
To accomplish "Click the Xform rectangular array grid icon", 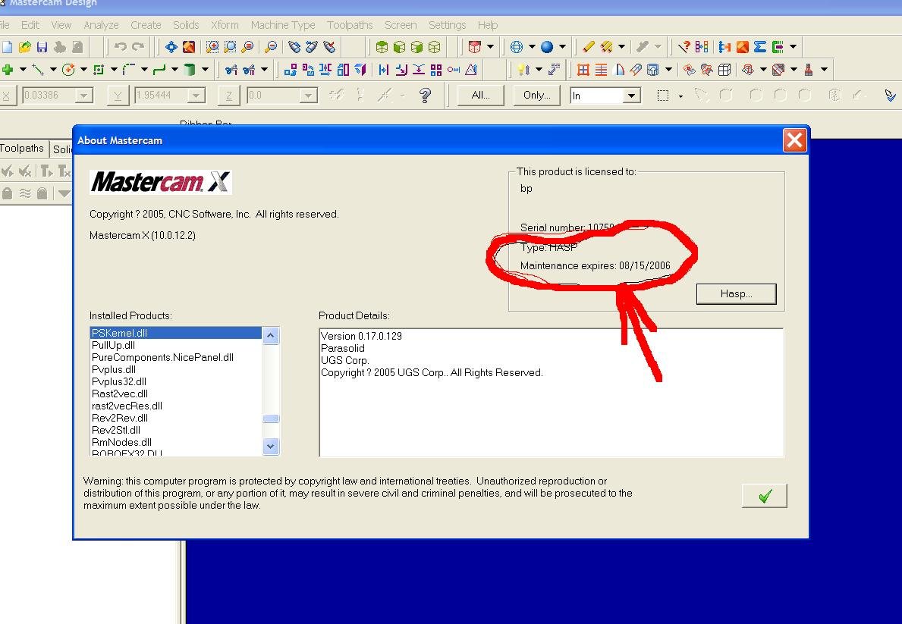I will pyautogui.click(x=436, y=70).
